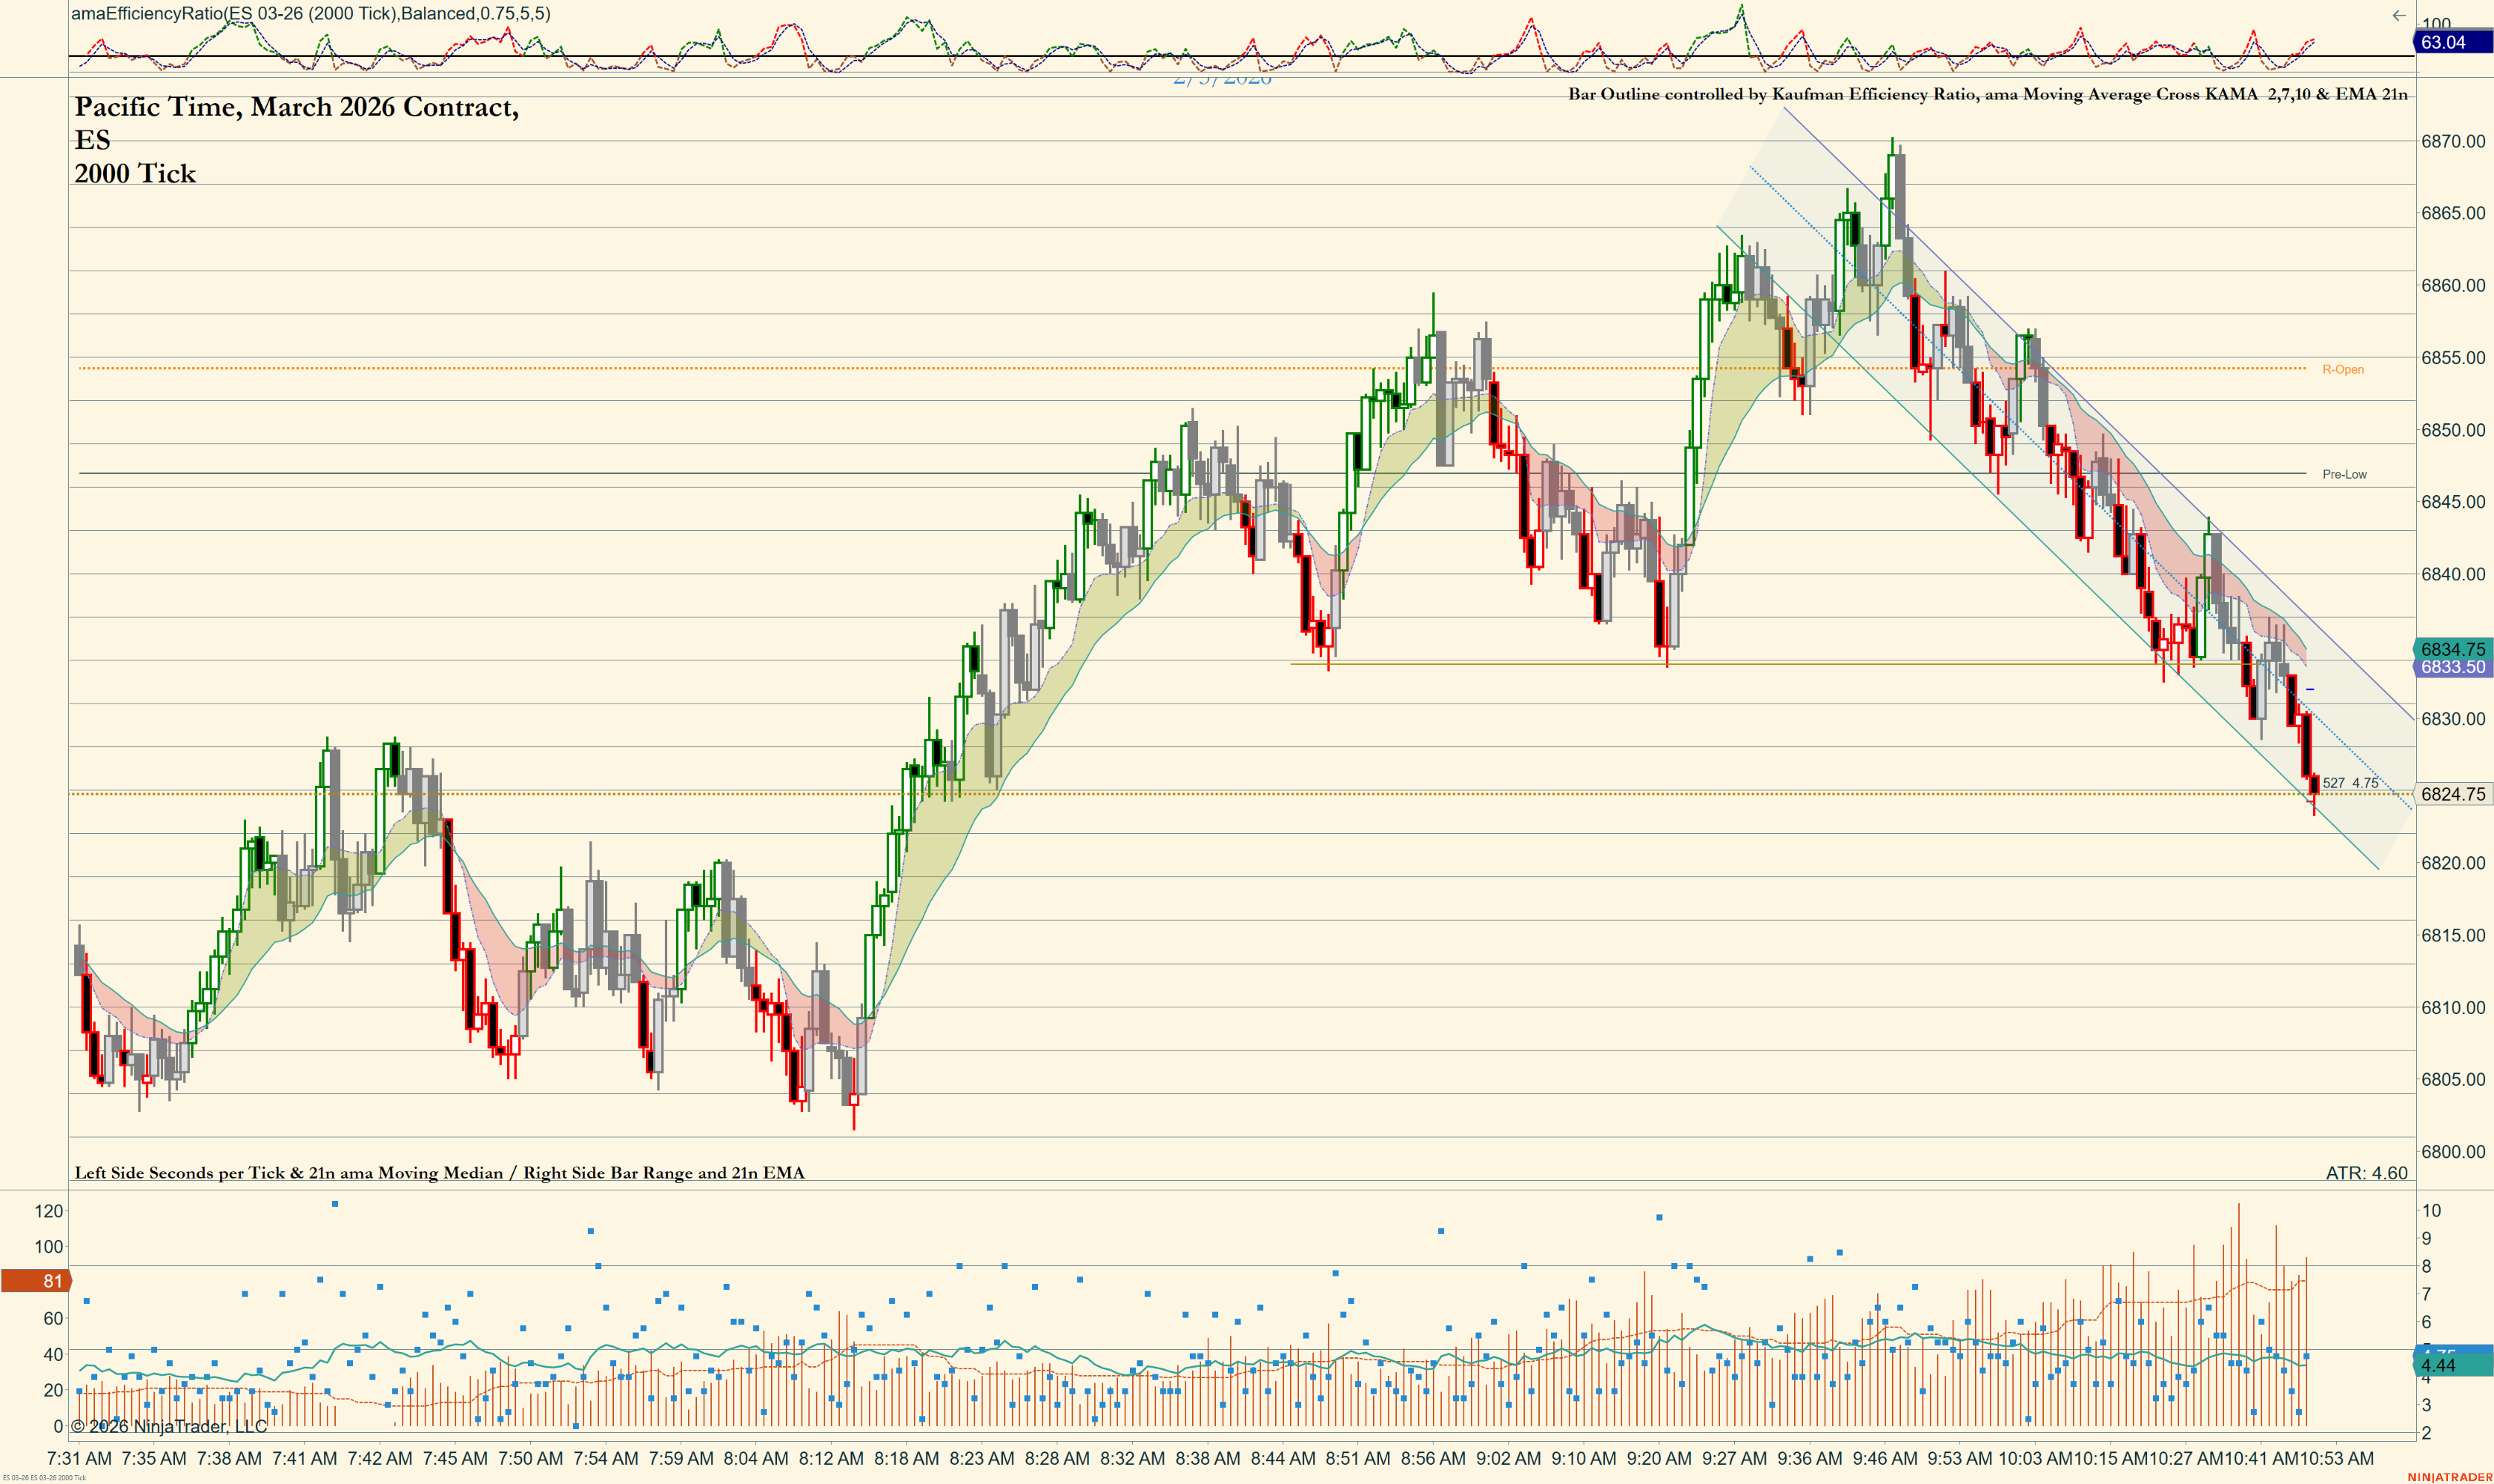The width and height of the screenshot is (2494, 1484).
Task: Click the 4.44 value marker in the lower panel
Action: point(2452,1365)
